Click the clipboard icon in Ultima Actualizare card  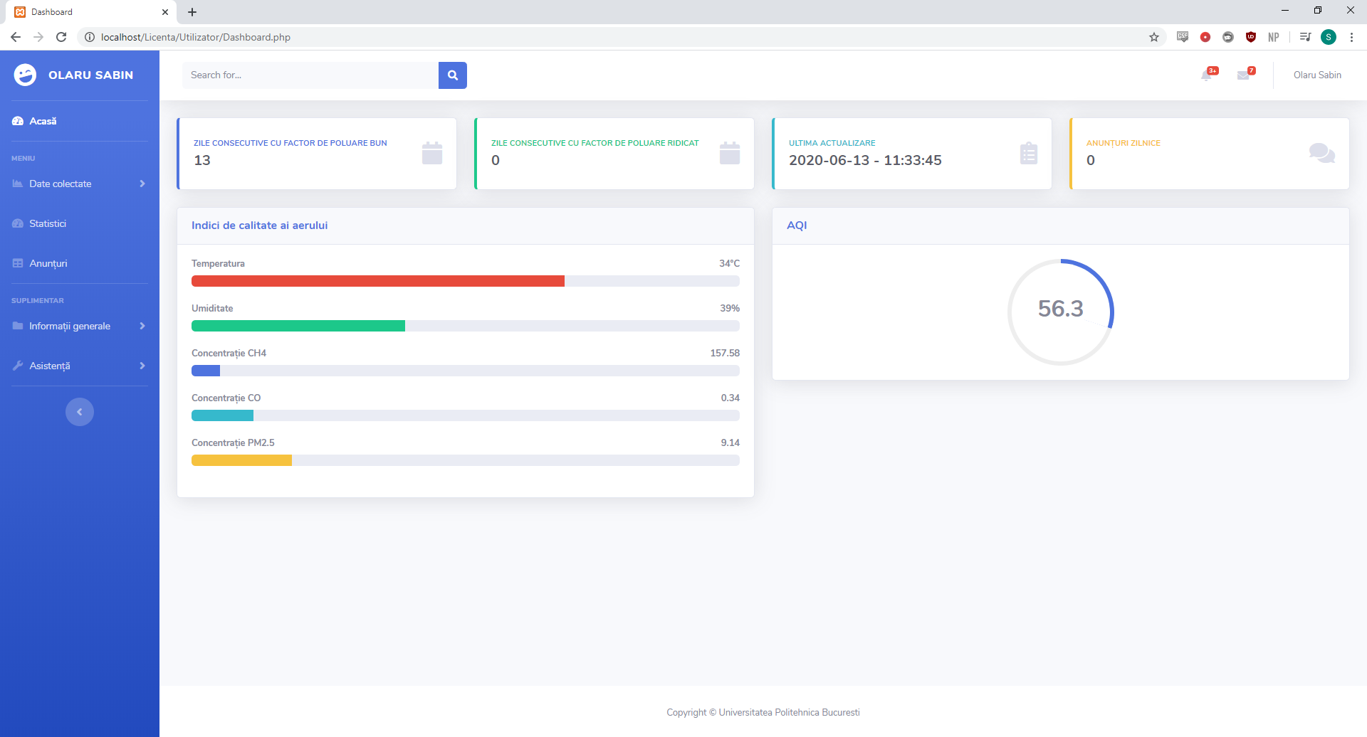[x=1028, y=154]
